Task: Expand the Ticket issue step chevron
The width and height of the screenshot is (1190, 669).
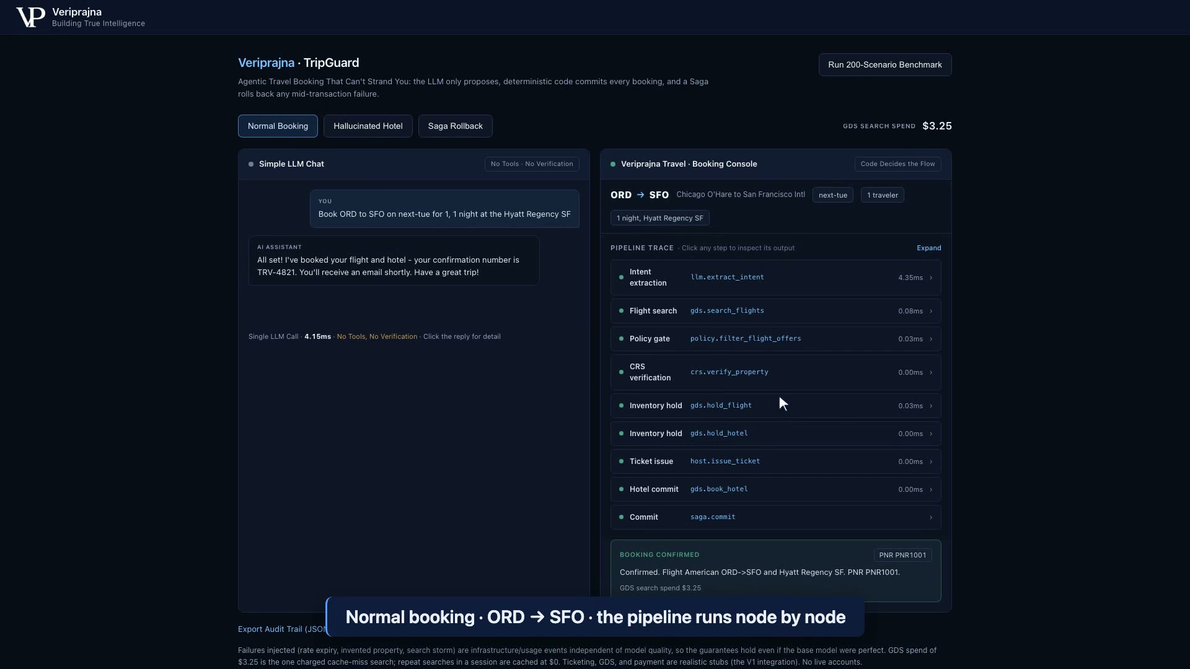Action: tap(930, 461)
